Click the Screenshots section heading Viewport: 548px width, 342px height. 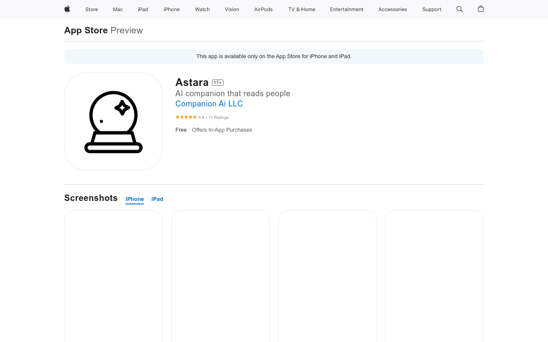(x=91, y=198)
